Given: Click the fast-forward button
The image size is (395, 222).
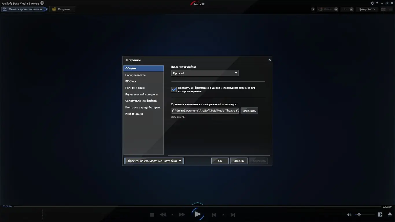Looking at the screenshot, I should click(x=182, y=214).
